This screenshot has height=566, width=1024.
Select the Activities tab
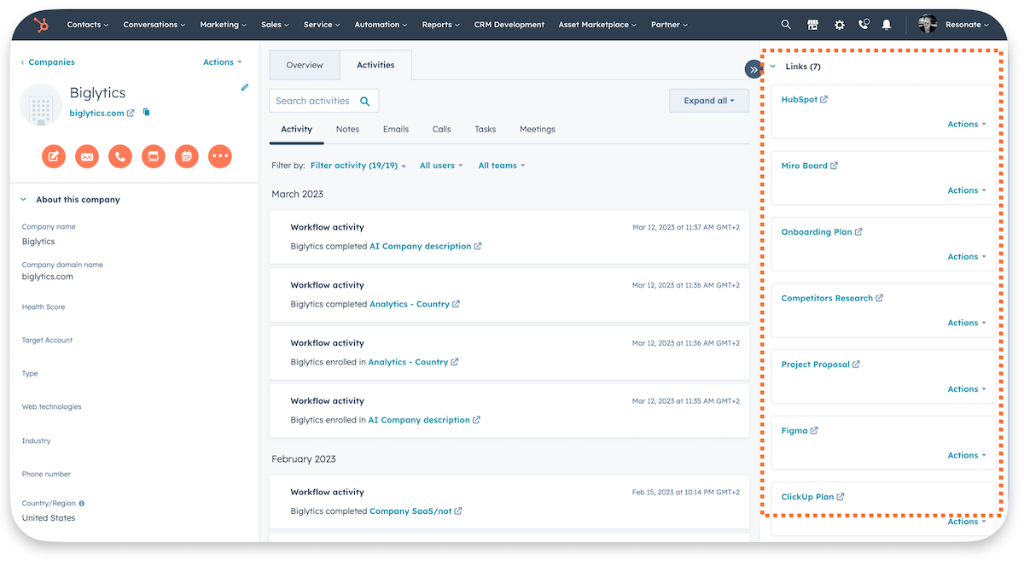pos(375,65)
